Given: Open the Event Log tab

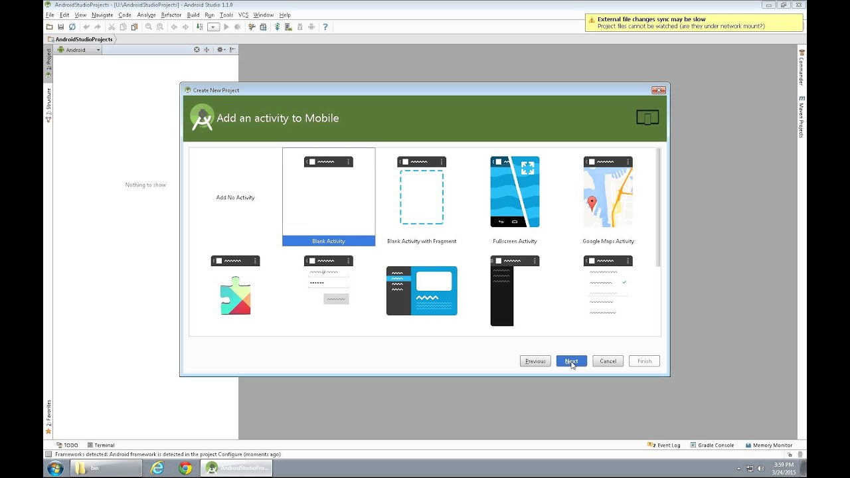Looking at the screenshot, I should click(664, 445).
